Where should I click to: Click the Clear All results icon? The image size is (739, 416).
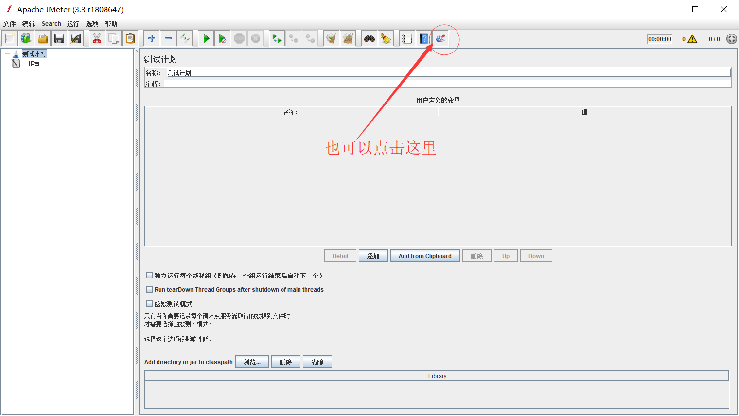pyautogui.click(x=348, y=38)
